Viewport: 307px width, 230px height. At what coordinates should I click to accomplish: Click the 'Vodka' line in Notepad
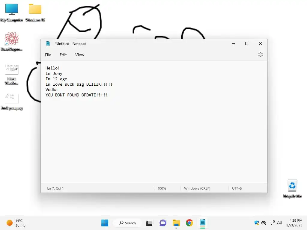click(52, 90)
